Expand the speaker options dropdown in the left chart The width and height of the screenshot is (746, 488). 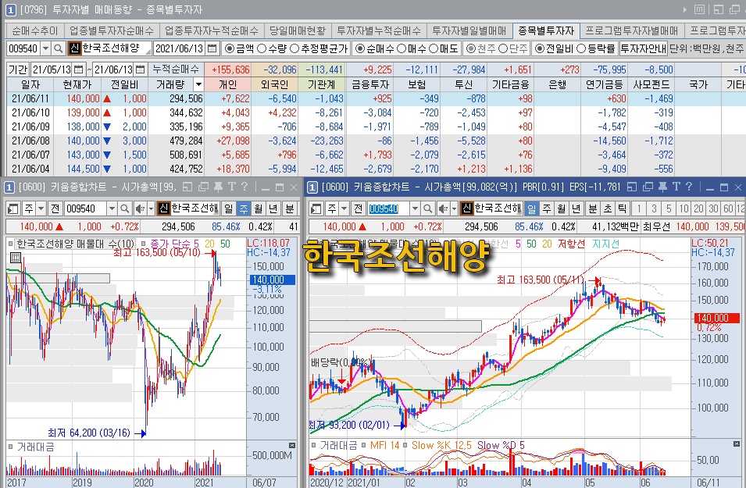pos(151,208)
